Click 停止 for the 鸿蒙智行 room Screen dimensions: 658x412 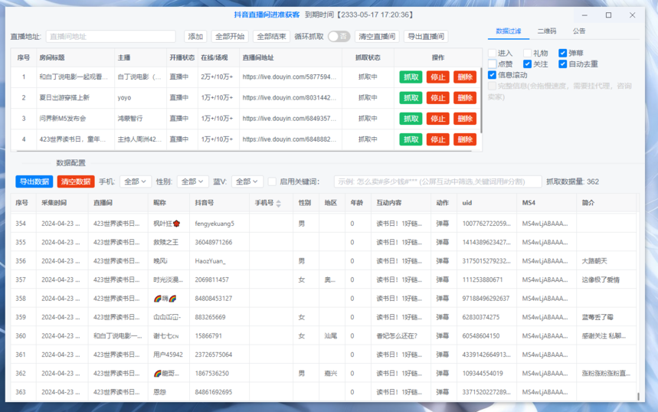point(437,119)
